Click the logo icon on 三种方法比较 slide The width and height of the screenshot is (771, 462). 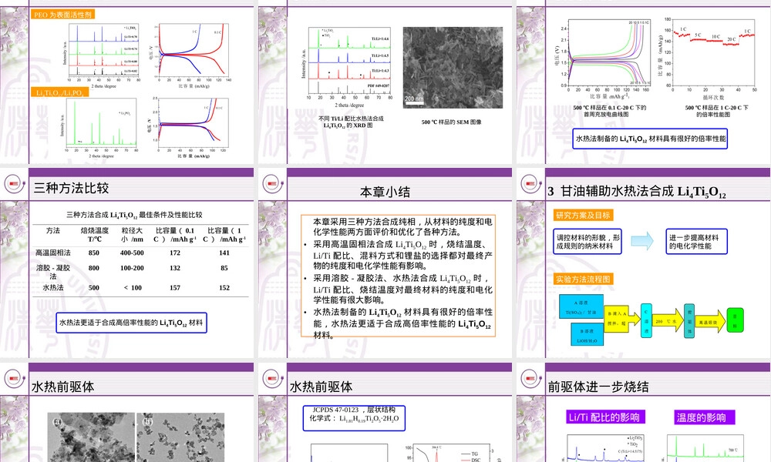[15, 184]
